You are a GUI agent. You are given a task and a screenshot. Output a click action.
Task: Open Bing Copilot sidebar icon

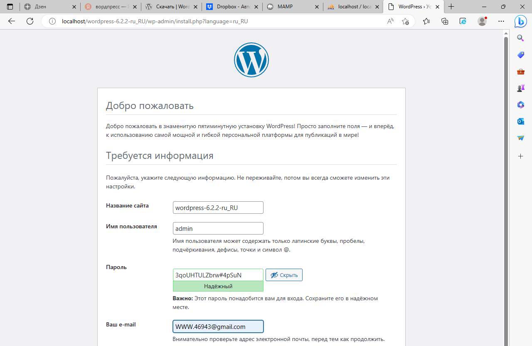[x=521, y=21]
